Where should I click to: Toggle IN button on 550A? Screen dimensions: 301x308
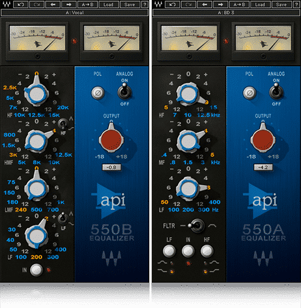(x=188, y=251)
